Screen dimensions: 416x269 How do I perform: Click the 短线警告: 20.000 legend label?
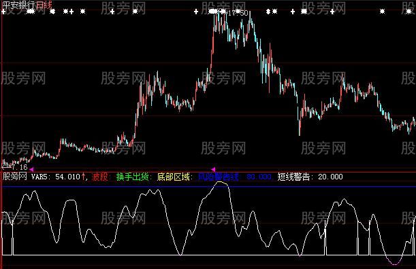310,177
